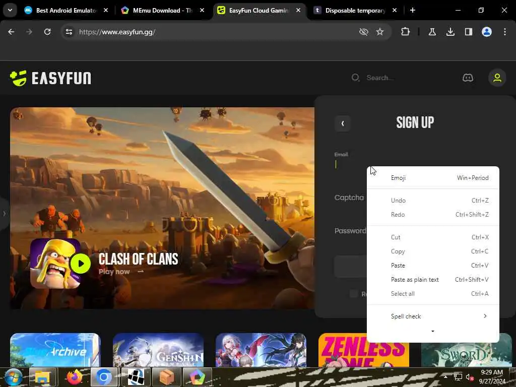Click the network tray icon
The height and width of the screenshot is (387, 516).
point(458,377)
